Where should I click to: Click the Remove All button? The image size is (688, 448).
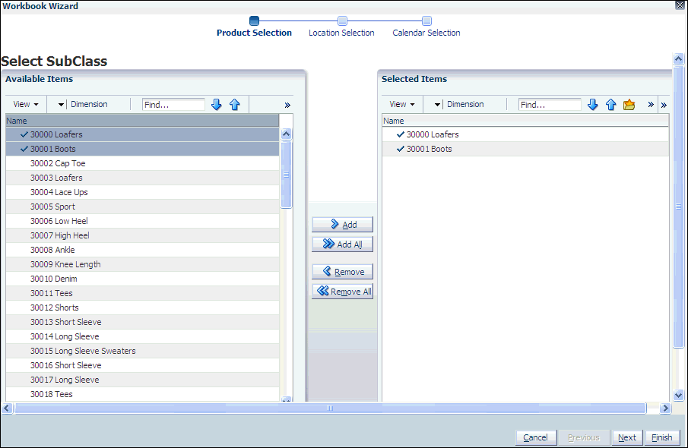(342, 292)
